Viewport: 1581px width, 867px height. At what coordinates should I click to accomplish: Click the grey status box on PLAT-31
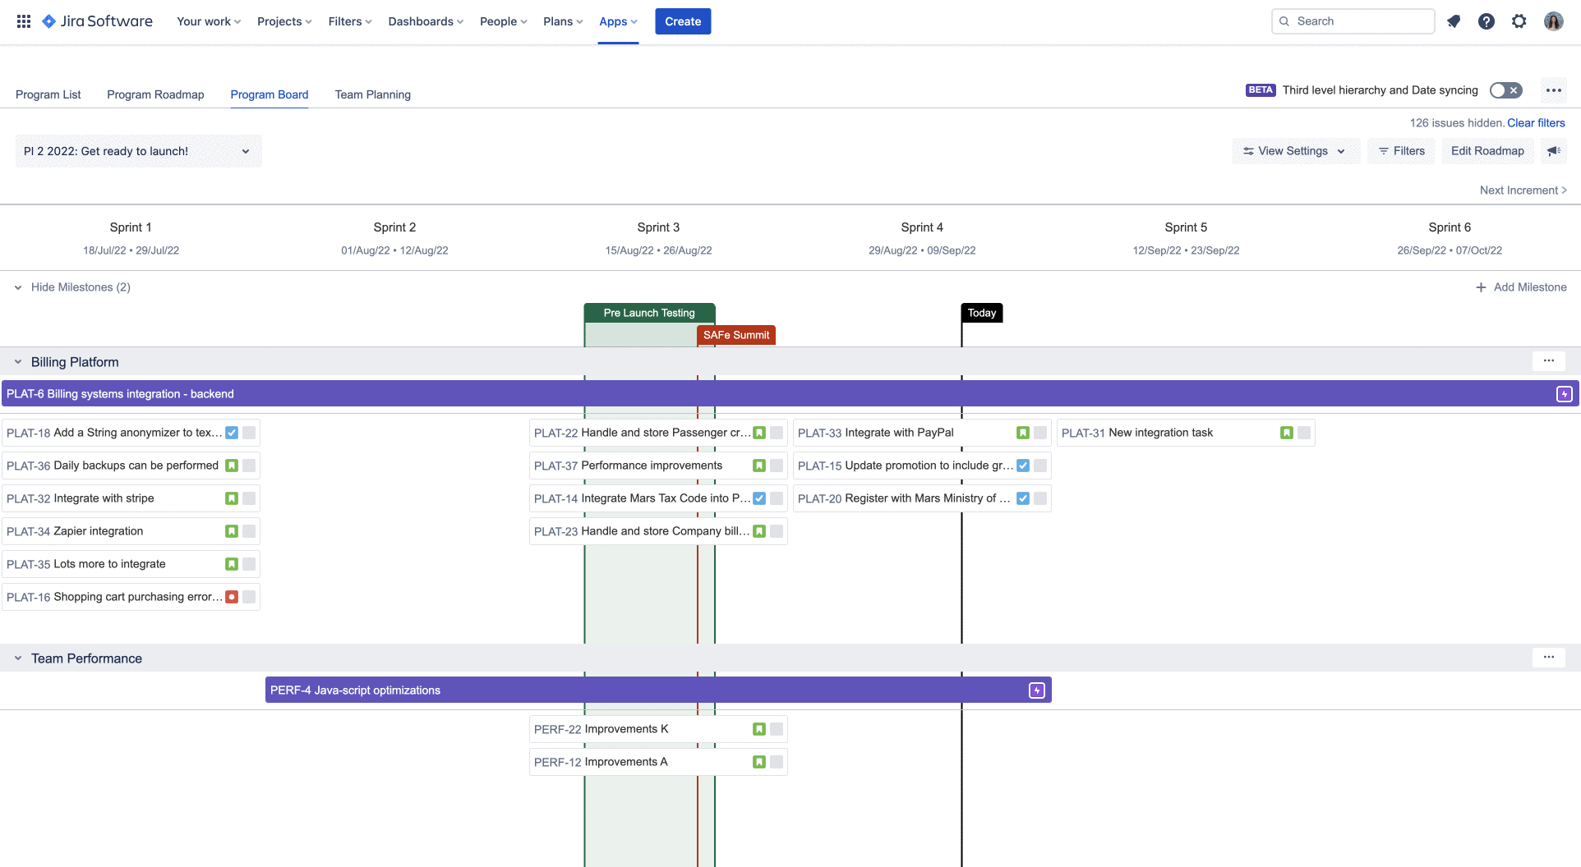click(x=1304, y=433)
